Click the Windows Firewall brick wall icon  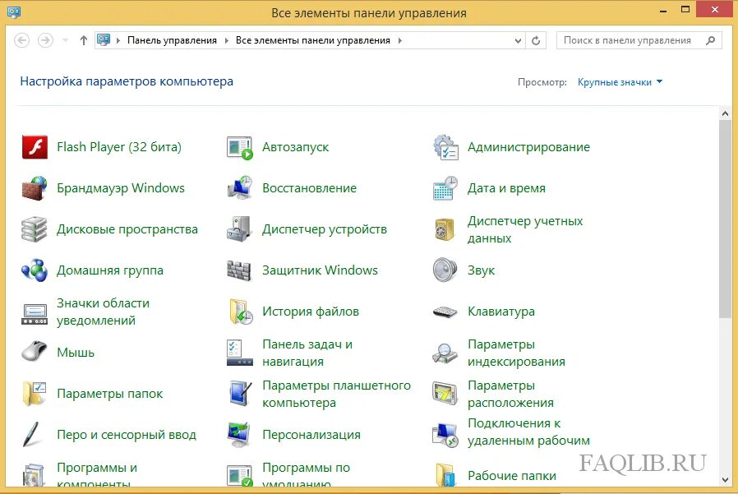(35, 188)
